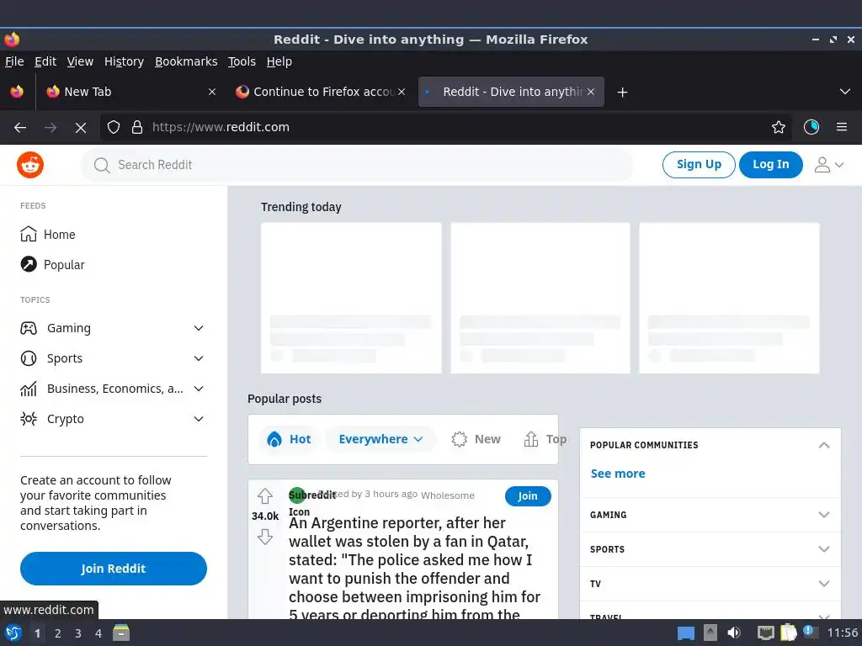Screen dimensions: 862x646
Task: Open the Argentine reporter post title
Action: coord(414,569)
